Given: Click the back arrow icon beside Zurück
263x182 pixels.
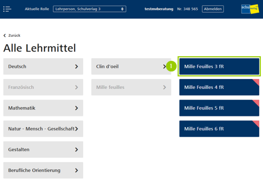Looking at the screenshot, I should click(x=5, y=36).
